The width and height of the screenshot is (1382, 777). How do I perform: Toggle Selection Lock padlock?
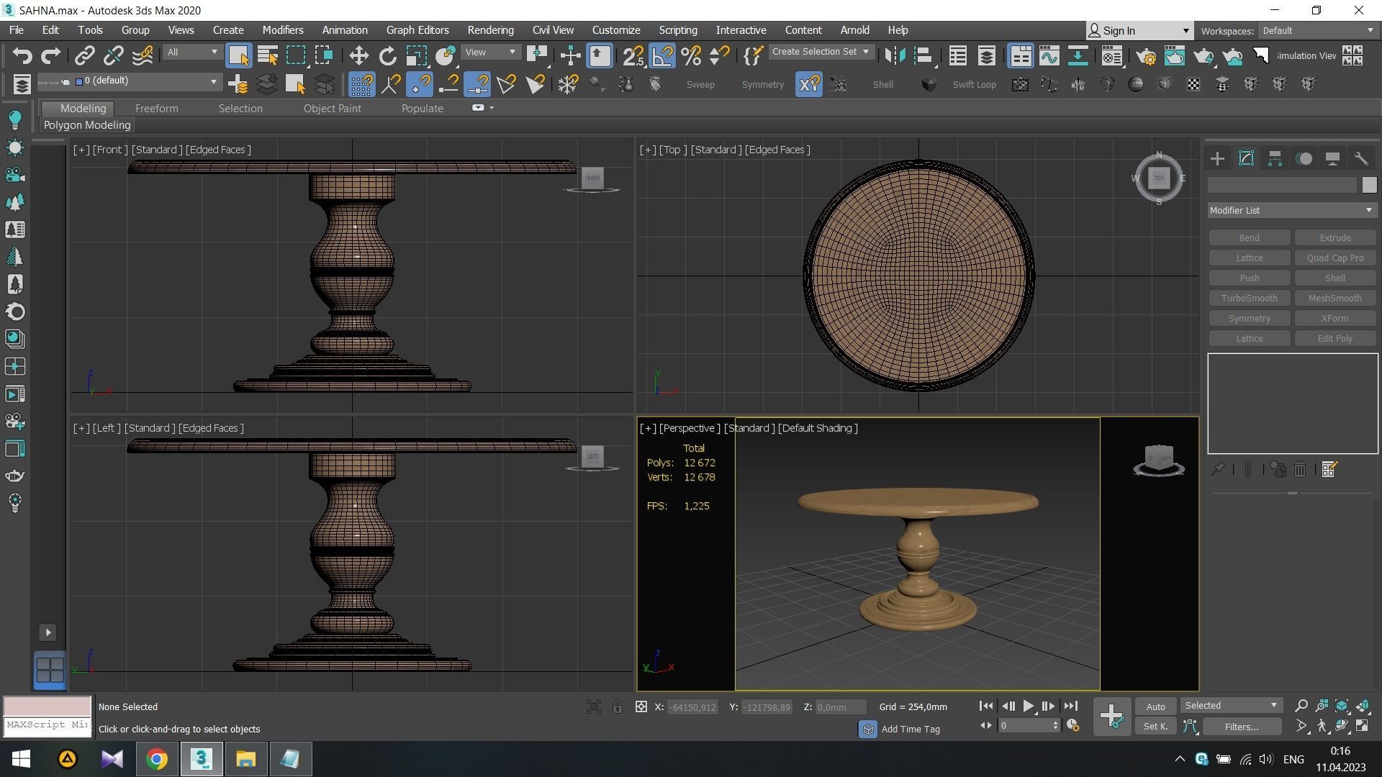(x=618, y=707)
